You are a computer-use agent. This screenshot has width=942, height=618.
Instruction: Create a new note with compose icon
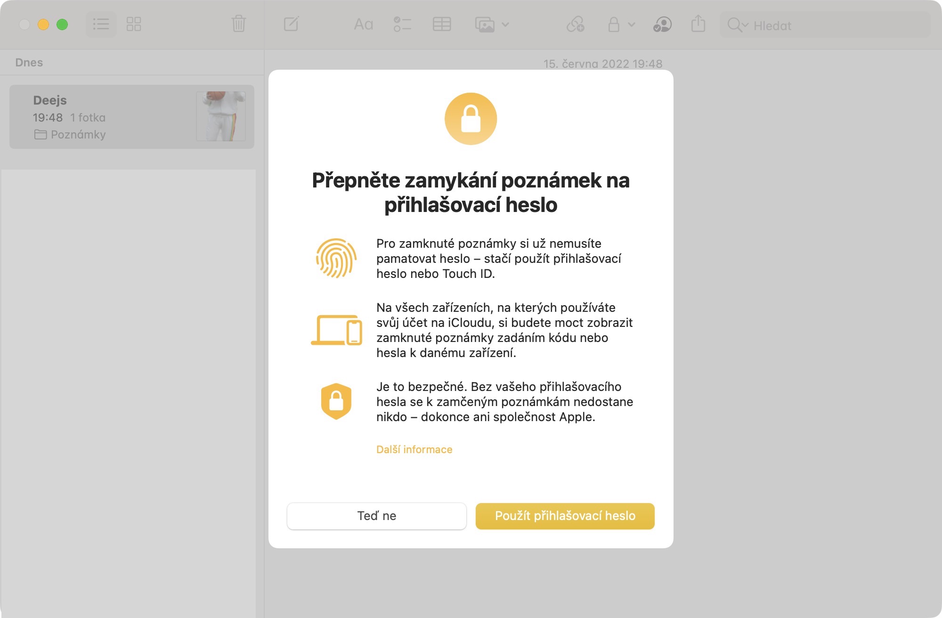291,24
